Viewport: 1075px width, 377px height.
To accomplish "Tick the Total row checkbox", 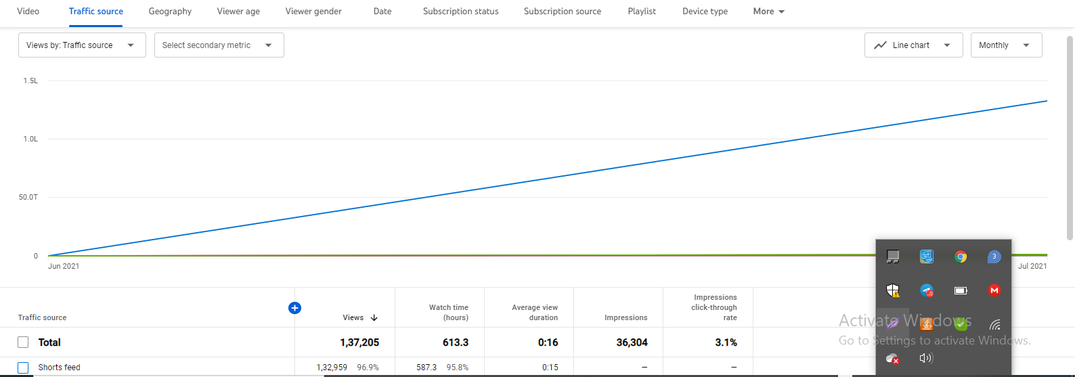I will coord(23,342).
